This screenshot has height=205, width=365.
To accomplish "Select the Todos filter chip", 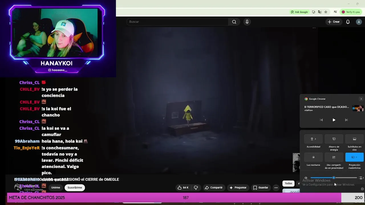I will 288,183.
